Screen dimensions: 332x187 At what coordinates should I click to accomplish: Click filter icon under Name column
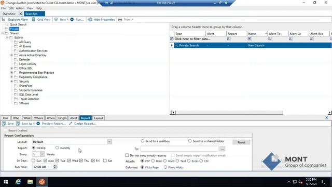[x=250, y=39]
